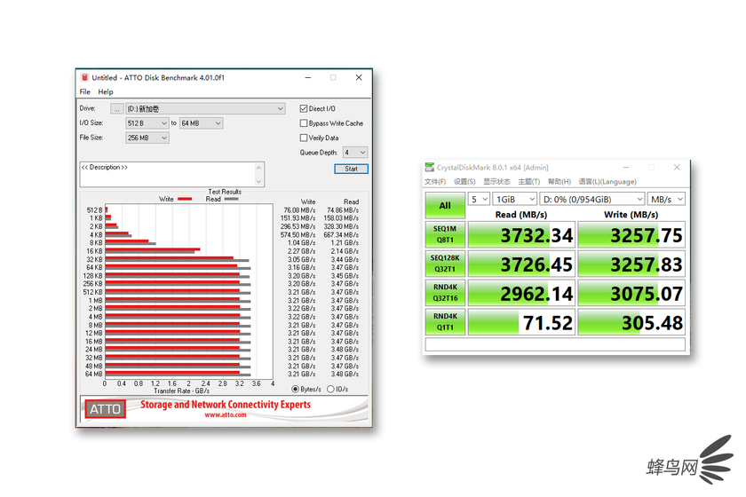Click the Description scrollbar up arrow
The height and width of the screenshot is (497, 746).
tap(258, 168)
